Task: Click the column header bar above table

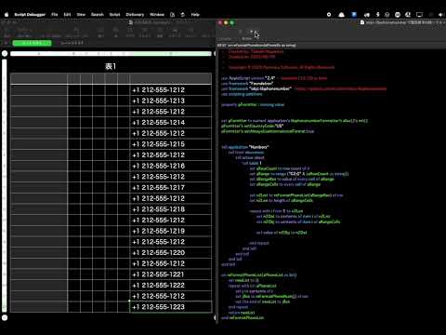Action: click(111, 54)
